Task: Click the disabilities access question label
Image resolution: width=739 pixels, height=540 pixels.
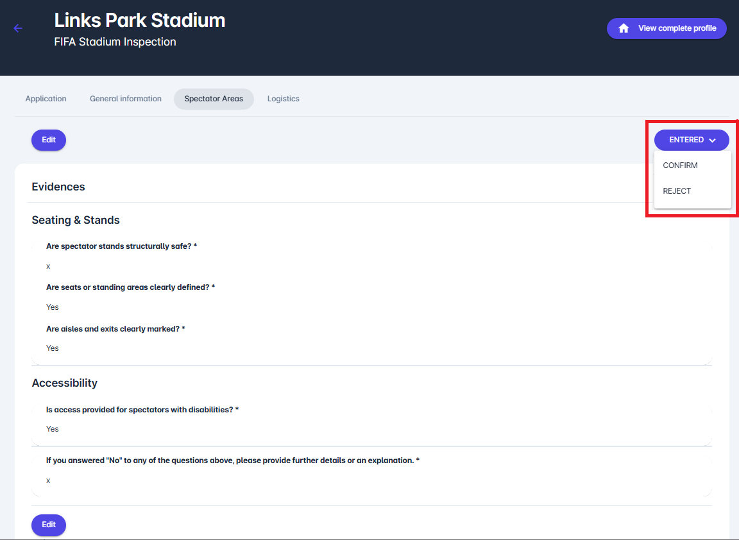Action: coord(142,409)
